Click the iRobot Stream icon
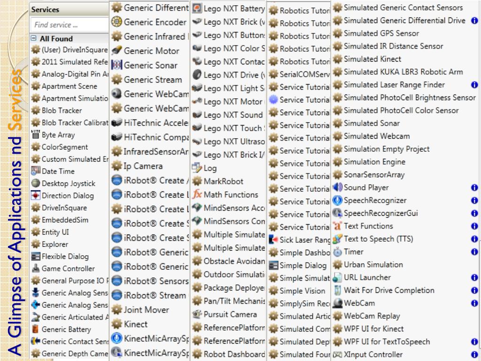 pos(116,295)
